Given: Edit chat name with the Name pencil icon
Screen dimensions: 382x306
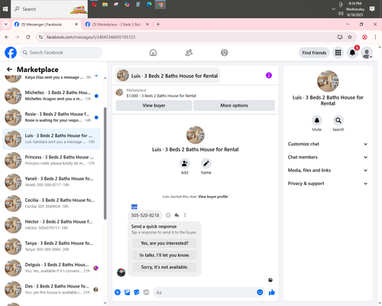Looking at the screenshot, I should click(206, 163).
